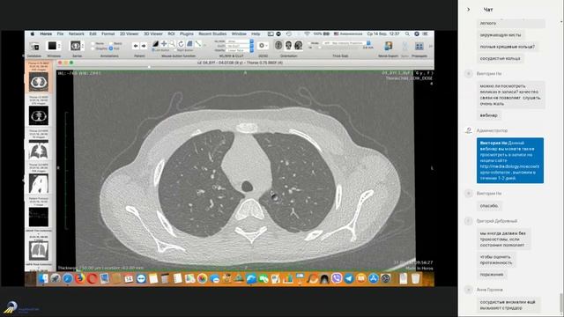
Task: Click the chat panel scrollbar
Action: [x=561, y=302]
